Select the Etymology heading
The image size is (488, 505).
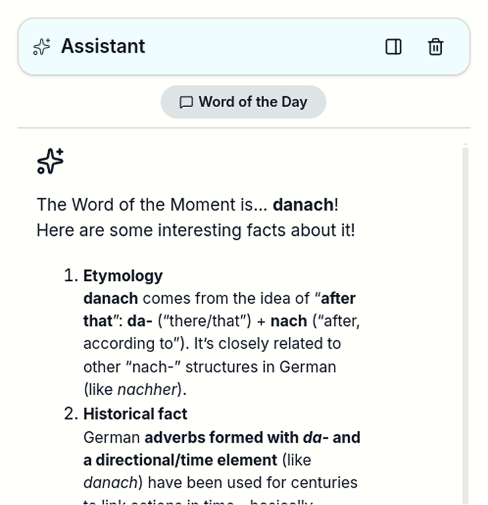(123, 276)
